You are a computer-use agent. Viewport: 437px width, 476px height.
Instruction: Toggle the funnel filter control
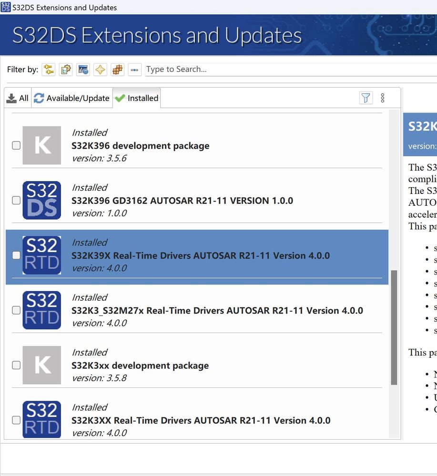pyautogui.click(x=366, y=97)
